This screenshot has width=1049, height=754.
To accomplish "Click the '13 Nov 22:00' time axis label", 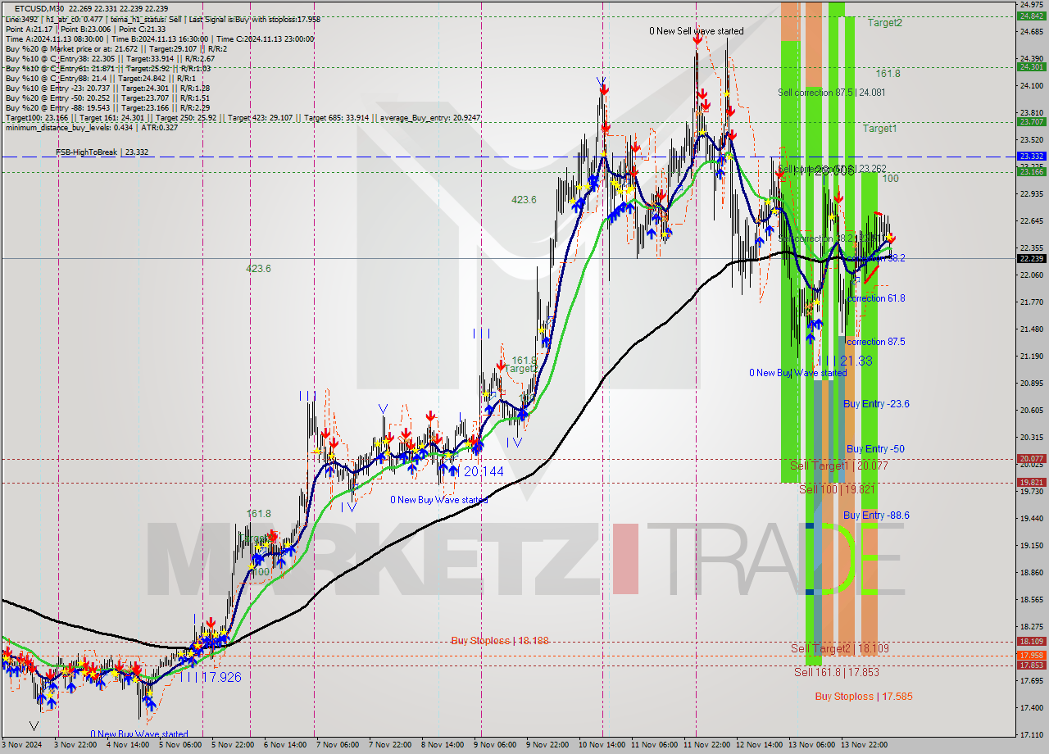I will [x=865, y=745].
